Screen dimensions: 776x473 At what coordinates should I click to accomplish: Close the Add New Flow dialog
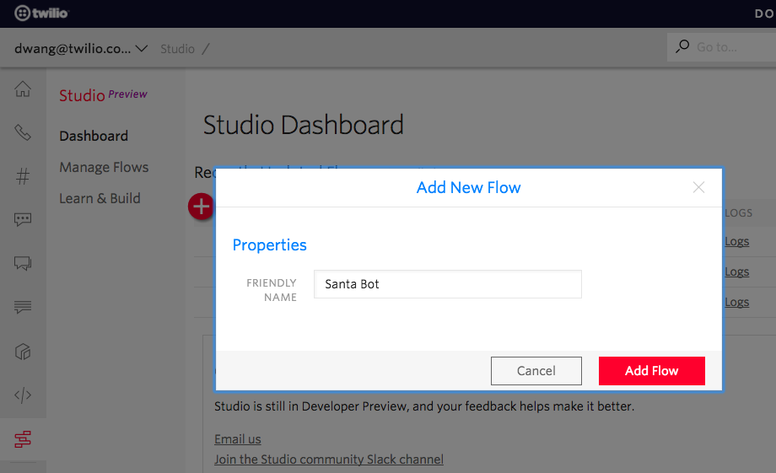point(698,187)
